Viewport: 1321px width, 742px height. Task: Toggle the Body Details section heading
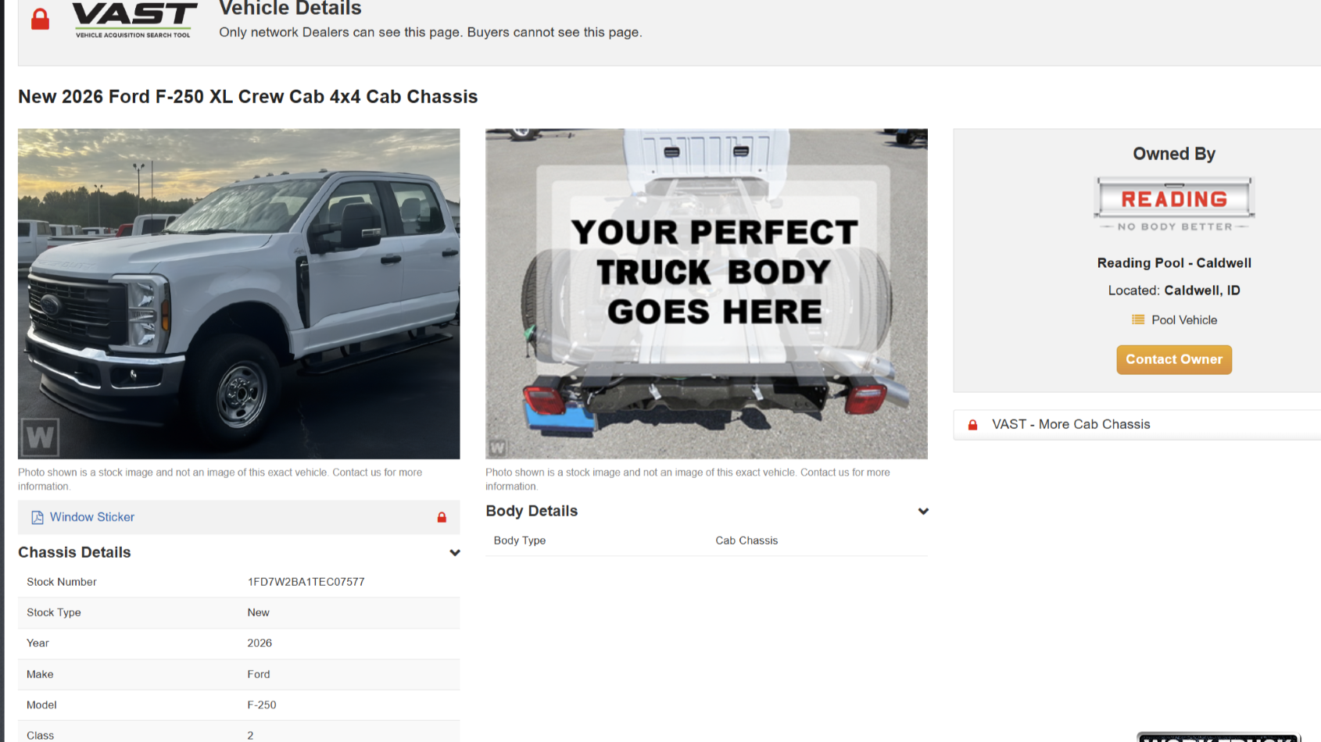[x=532, y=511]
